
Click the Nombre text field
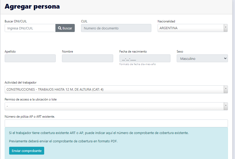pyautogui.click(x=87, y=58)
